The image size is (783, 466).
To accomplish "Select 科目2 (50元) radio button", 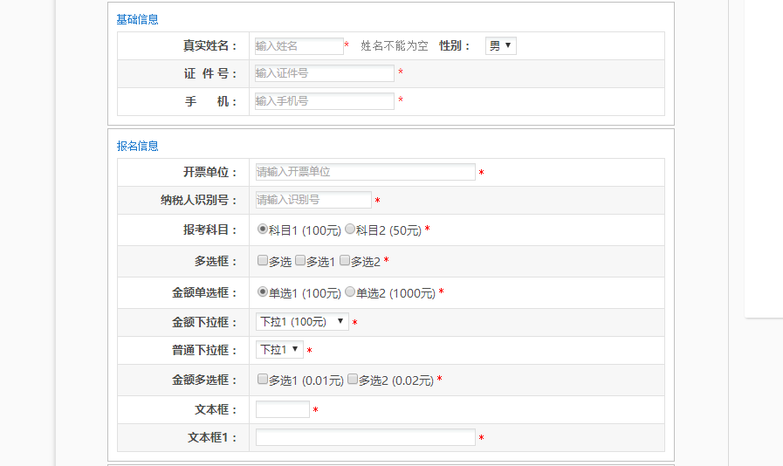I will (350, 230).
